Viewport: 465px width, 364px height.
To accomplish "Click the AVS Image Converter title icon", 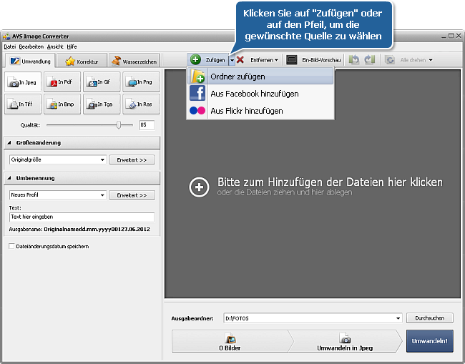I will click(6, 36).
